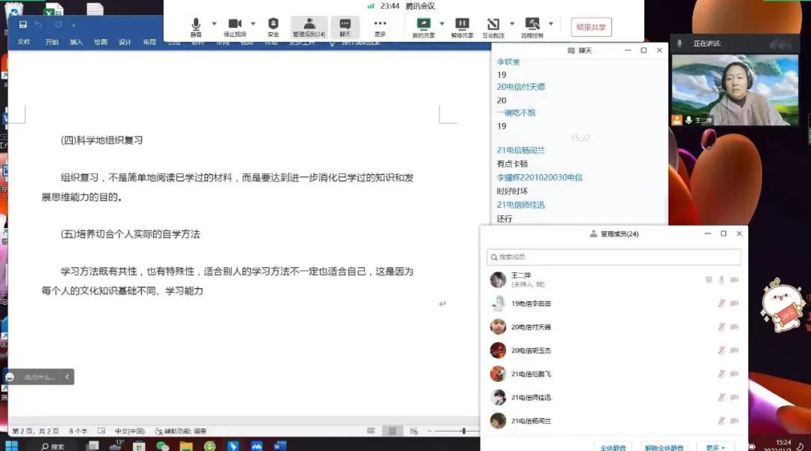Screen dimensions: 811x451
Task: Click the zoom out minus button
Action: point(430,431)
